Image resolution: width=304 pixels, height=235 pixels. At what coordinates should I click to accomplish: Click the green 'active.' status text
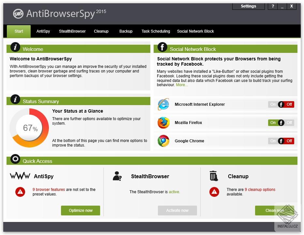pyautogui.click(x=174, y=192)
